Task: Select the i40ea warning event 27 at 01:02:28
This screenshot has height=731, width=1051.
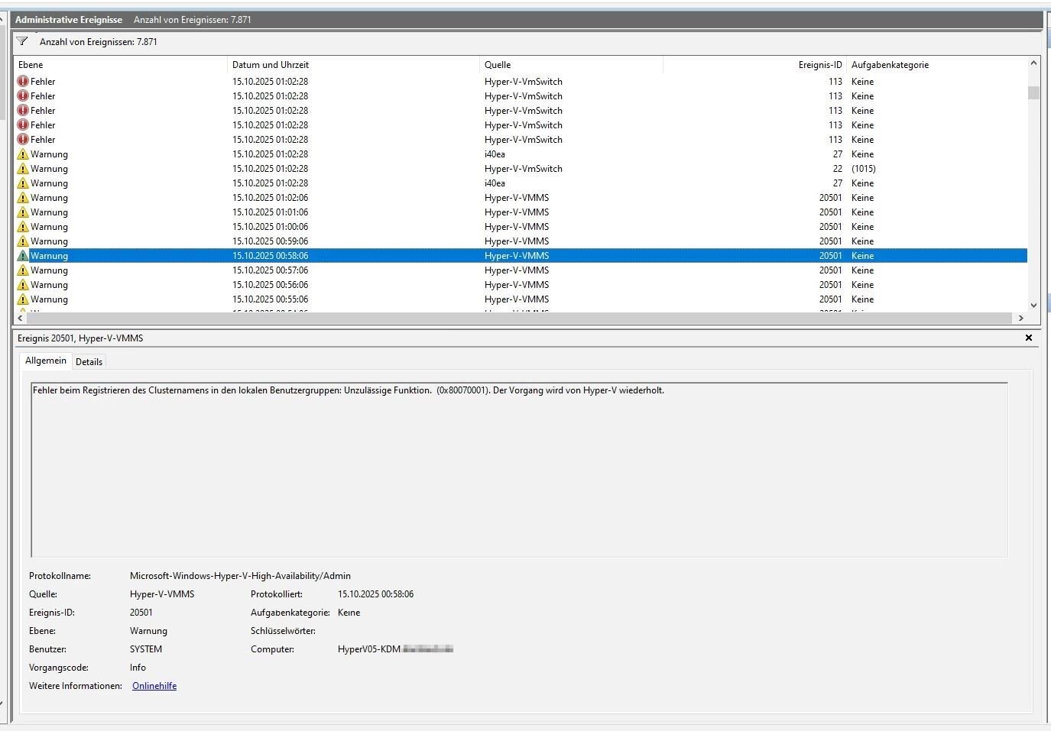Action: click(495, 154)
